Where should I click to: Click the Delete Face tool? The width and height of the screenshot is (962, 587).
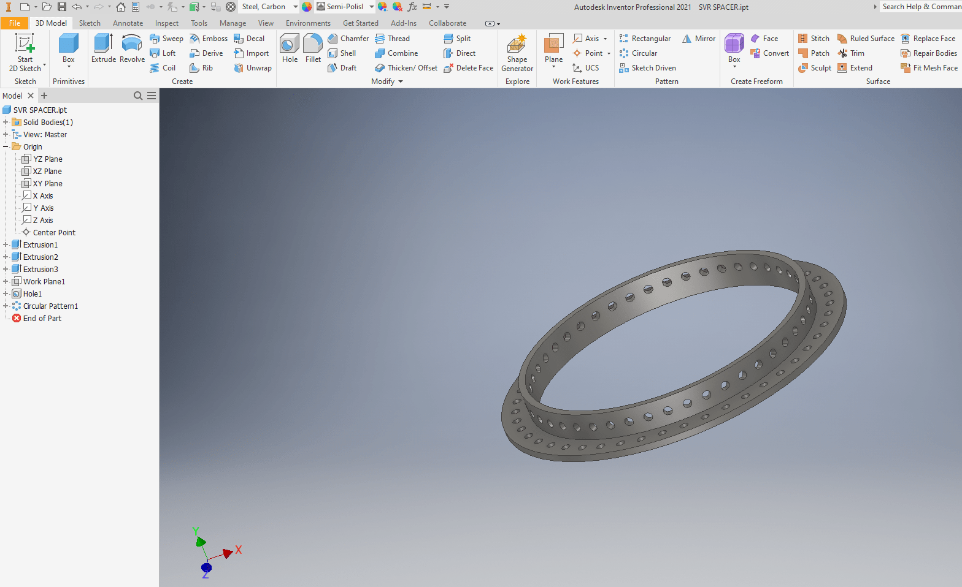click(x=468, y=68)
